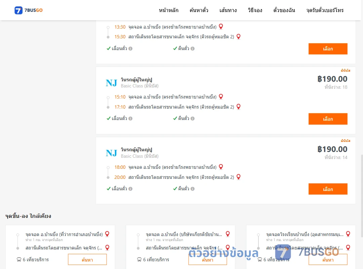Open the หน้าหลัก menu item
This screenshot has height=269, width=363.
tap(168, 10)
